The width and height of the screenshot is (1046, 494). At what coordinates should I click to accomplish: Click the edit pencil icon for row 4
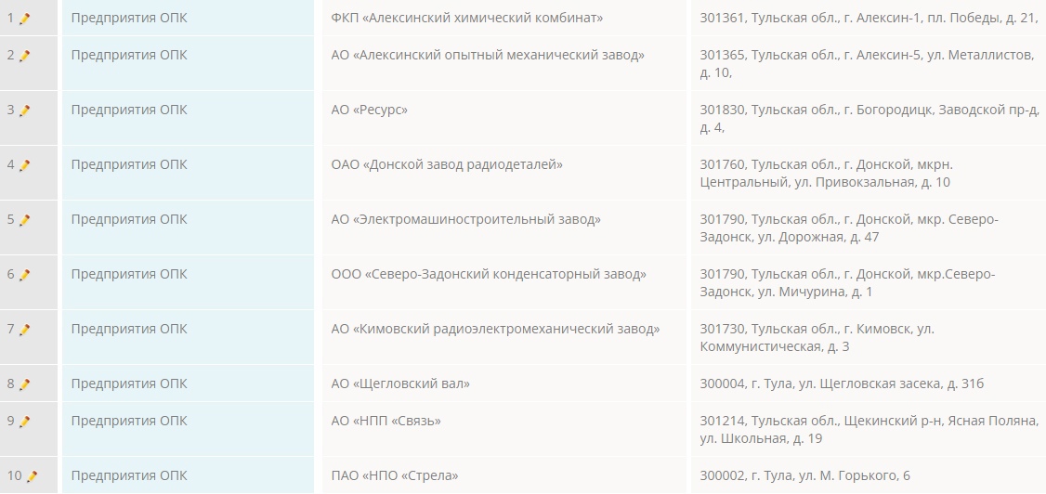[25, 165]
